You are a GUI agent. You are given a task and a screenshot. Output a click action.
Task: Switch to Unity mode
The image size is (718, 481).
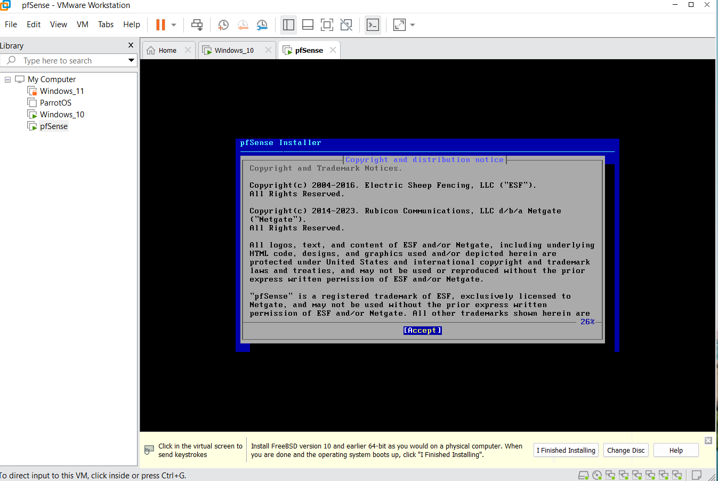[346, 25]
